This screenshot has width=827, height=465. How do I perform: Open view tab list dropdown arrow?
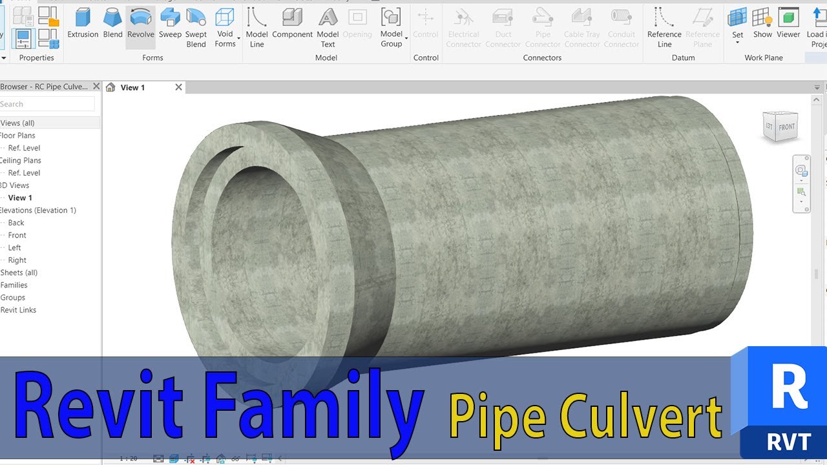pos(817,88)
